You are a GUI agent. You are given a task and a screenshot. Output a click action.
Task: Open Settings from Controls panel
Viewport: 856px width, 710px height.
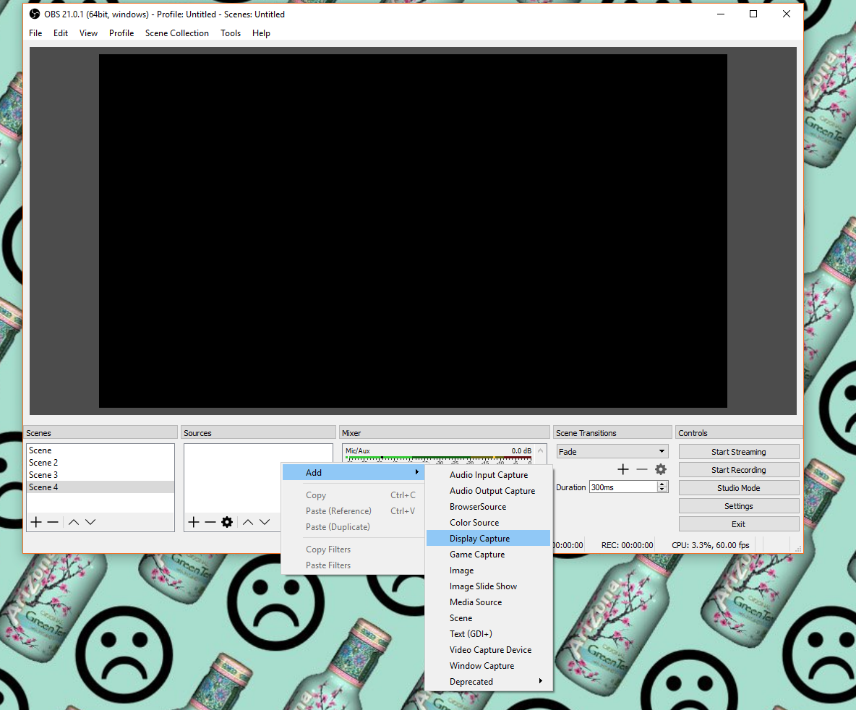(739, 506)
